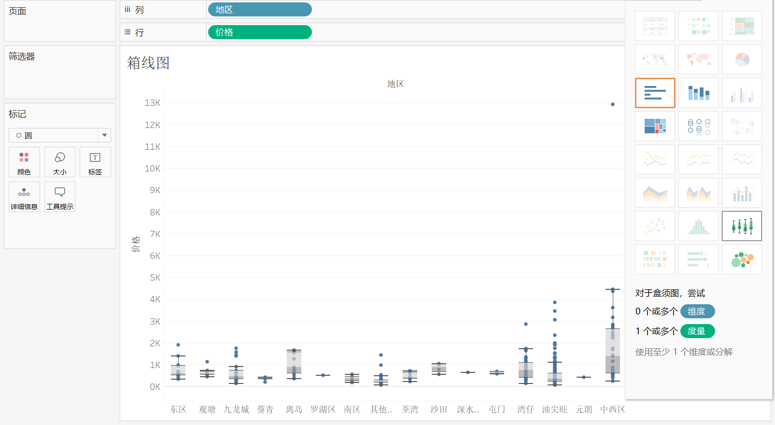
Task: Click the 箱线图 sheet title
Action: click(148, 63)
